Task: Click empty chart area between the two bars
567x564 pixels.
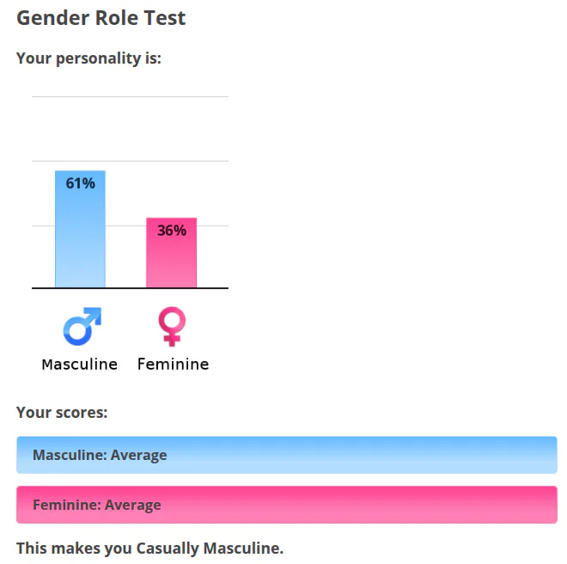Action: [x=125, y=257]
